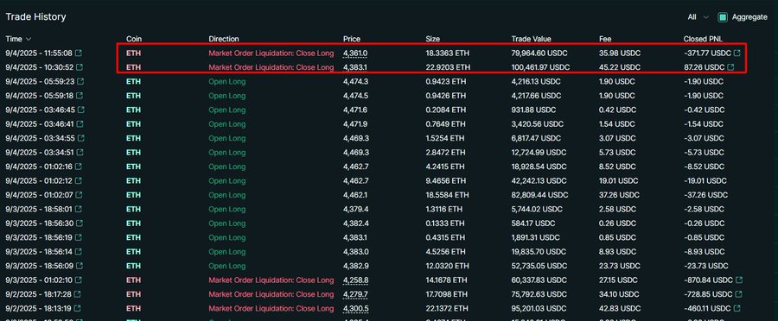Open external link for 11:55:08 trade time
Image resolution: width=778 pixels, height=321 pixels.
[79, 53]
